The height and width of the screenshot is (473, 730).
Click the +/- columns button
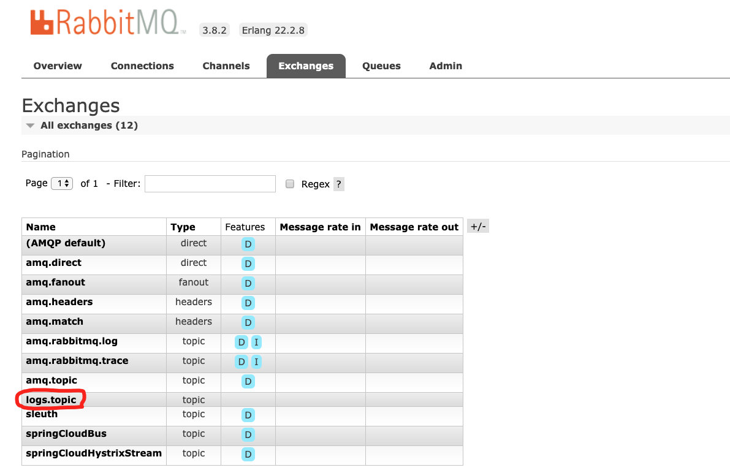click(x=478, y=227)
